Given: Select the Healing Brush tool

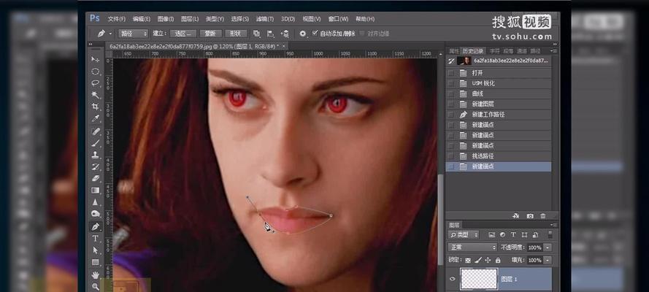Looking at the screenshot, I should click(x=96, y=131).
